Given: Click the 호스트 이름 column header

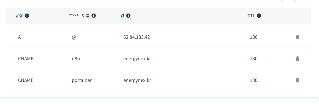Looking at the screenshot, I should [79, 16].
